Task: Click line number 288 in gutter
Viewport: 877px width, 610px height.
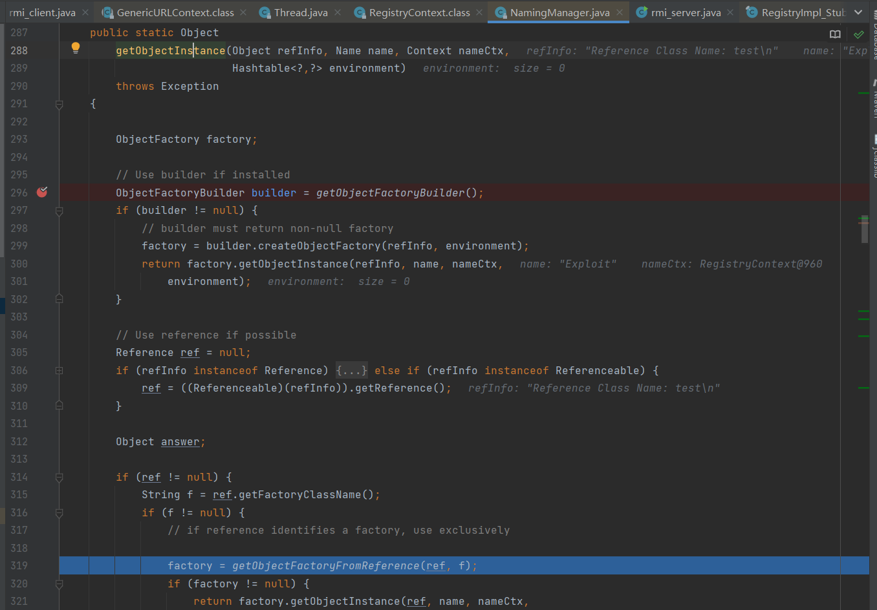Action: pyautogui.click(x=19, y=50)
